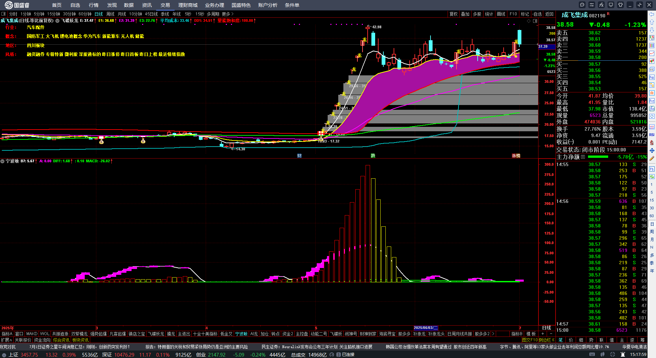Image resolution: width=656 pixels, height=358 pixels.
Task: Click the 图文F10 link
Action: click(x=530, y=340)
